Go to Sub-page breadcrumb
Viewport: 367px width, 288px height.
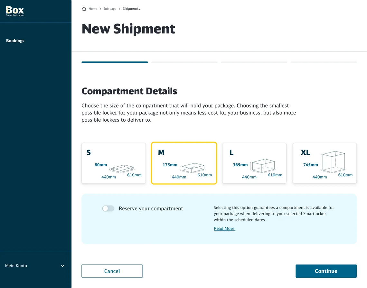pyautogui.click(x=110, y=9)
